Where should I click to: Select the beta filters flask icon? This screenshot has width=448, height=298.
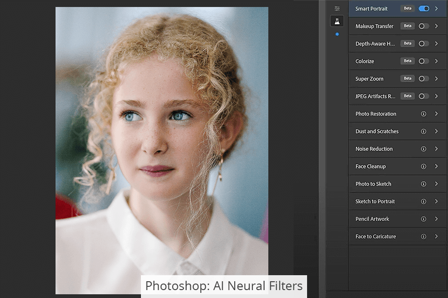coord(337,21)
